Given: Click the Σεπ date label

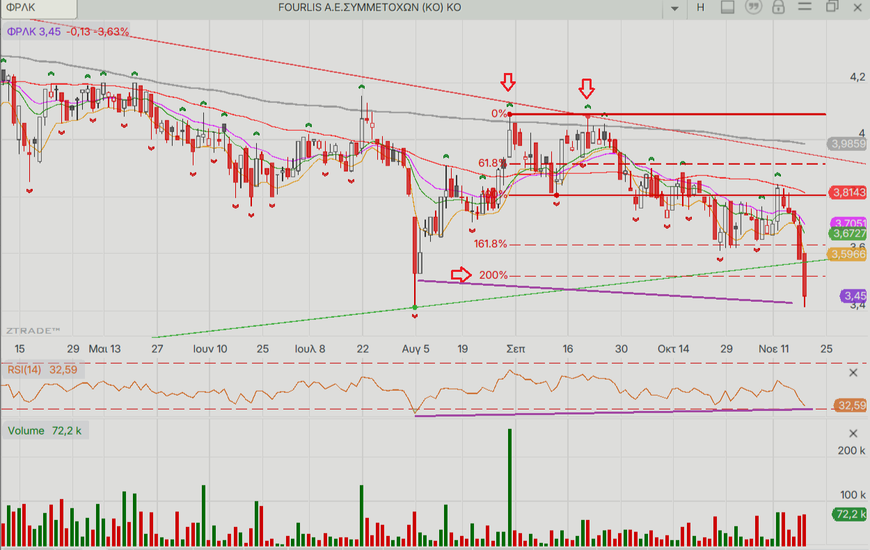Looking at the screenshot, I should tap(515, 348).
